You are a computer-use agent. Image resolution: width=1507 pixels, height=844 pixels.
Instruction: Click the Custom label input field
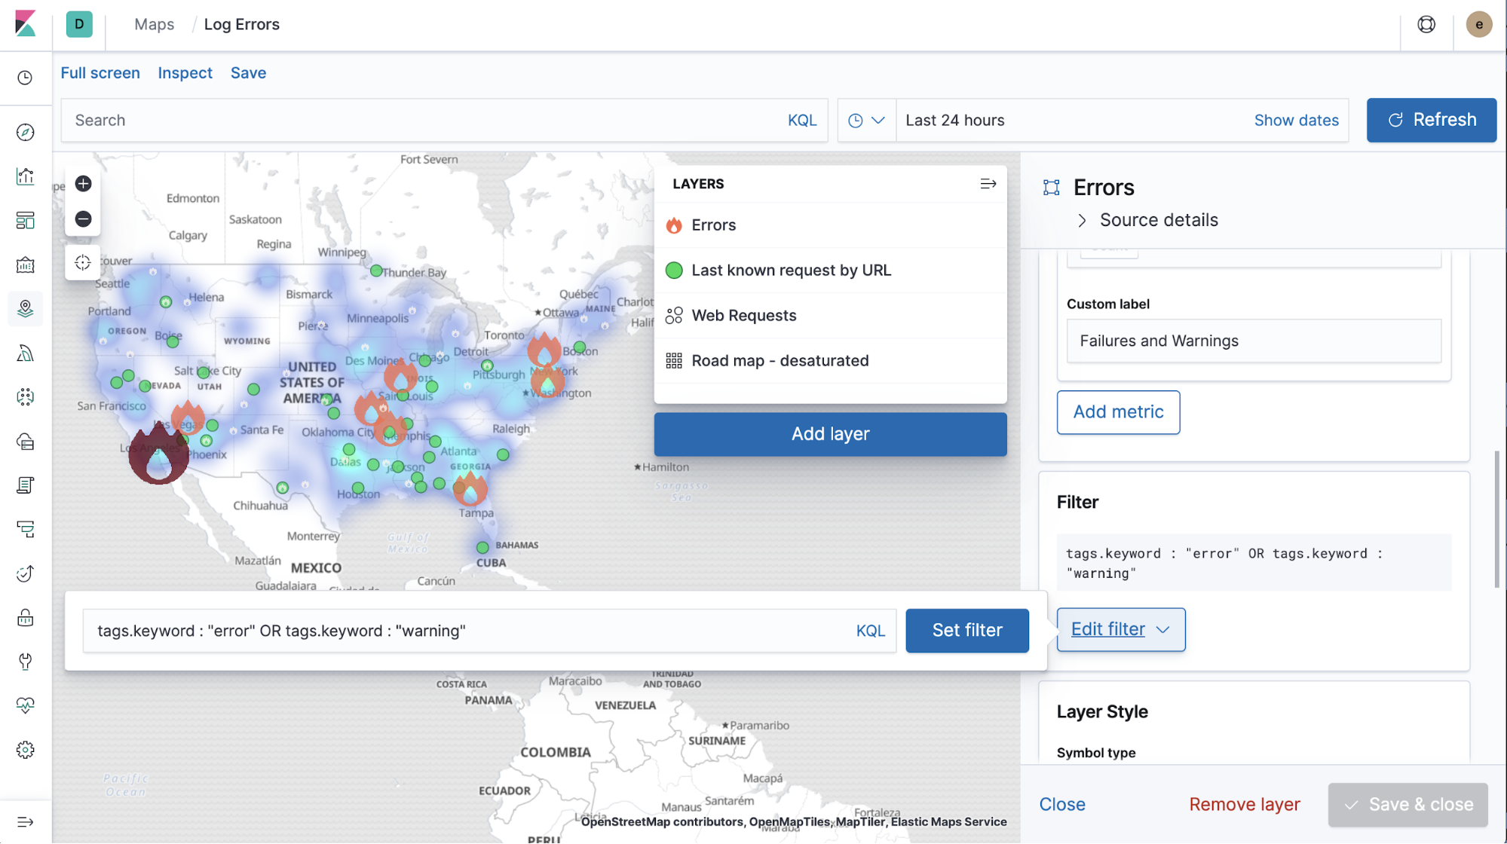pyautogui.click(x=1254, y=341)
